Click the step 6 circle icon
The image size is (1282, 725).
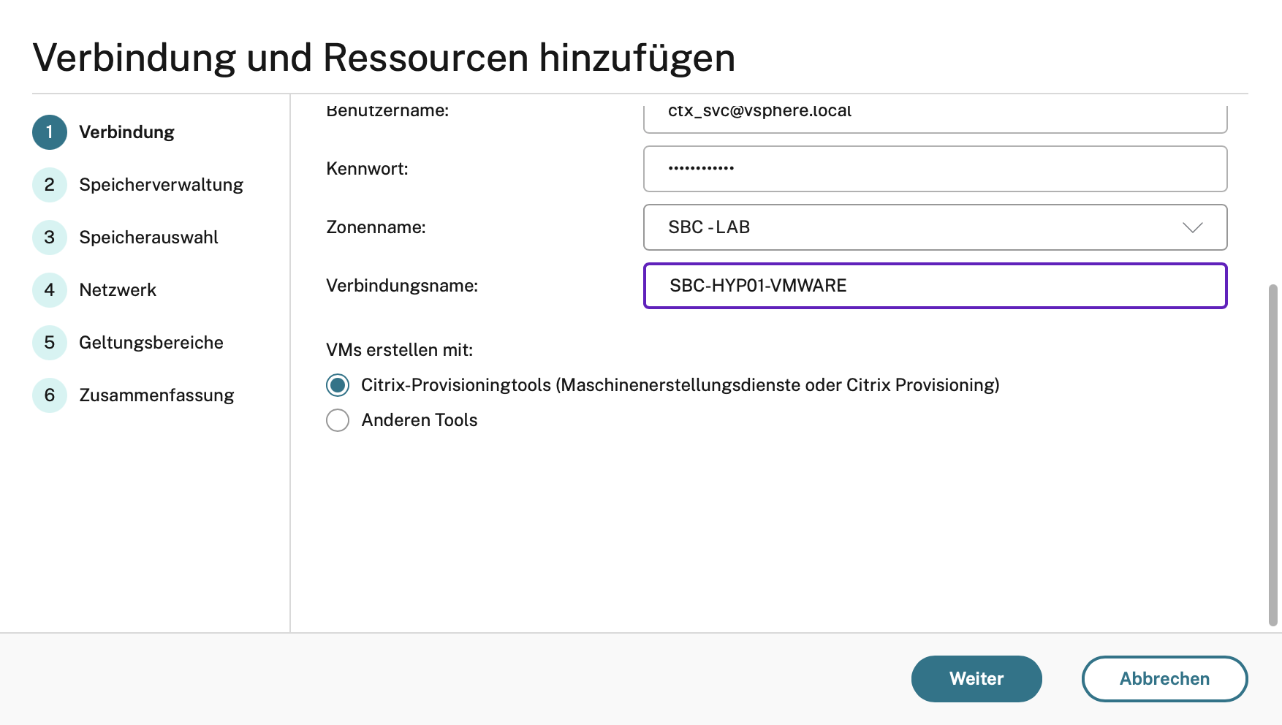(50, 395)
